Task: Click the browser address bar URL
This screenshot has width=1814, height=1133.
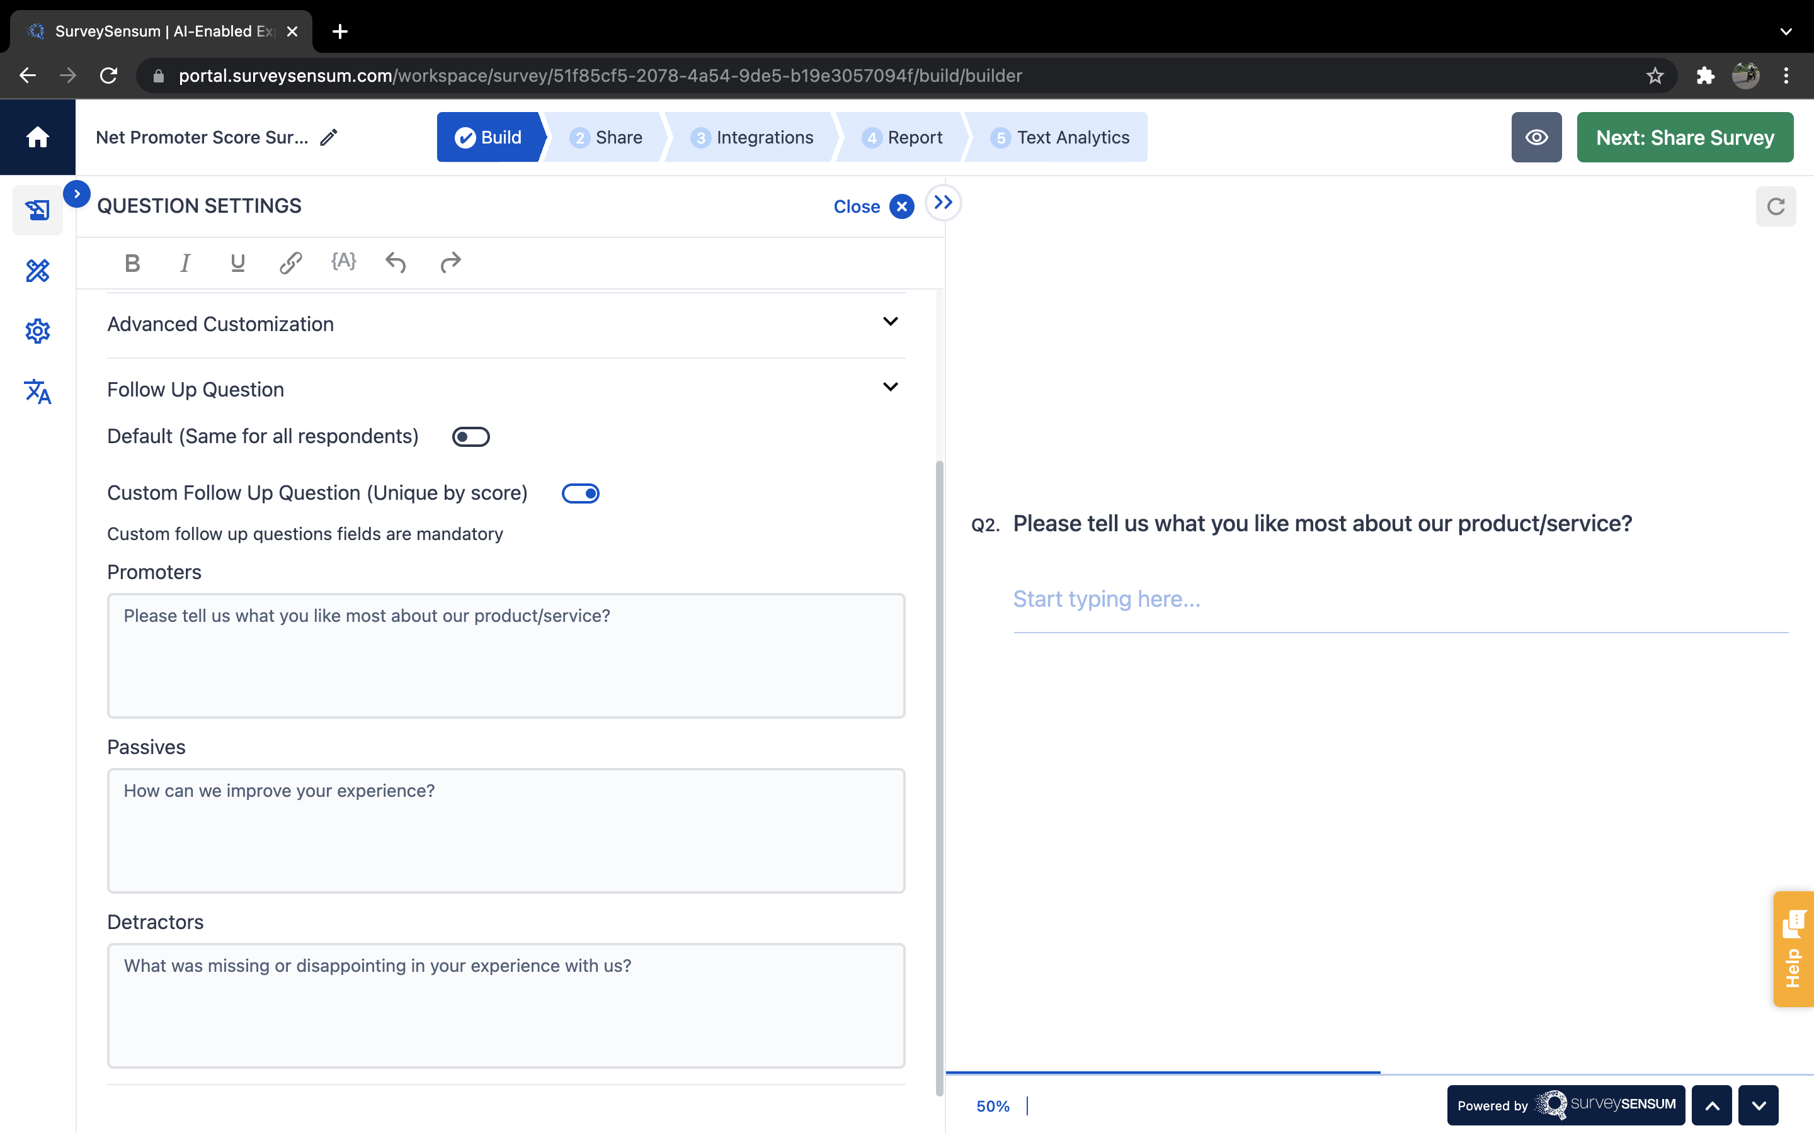Action: [600, 76]
